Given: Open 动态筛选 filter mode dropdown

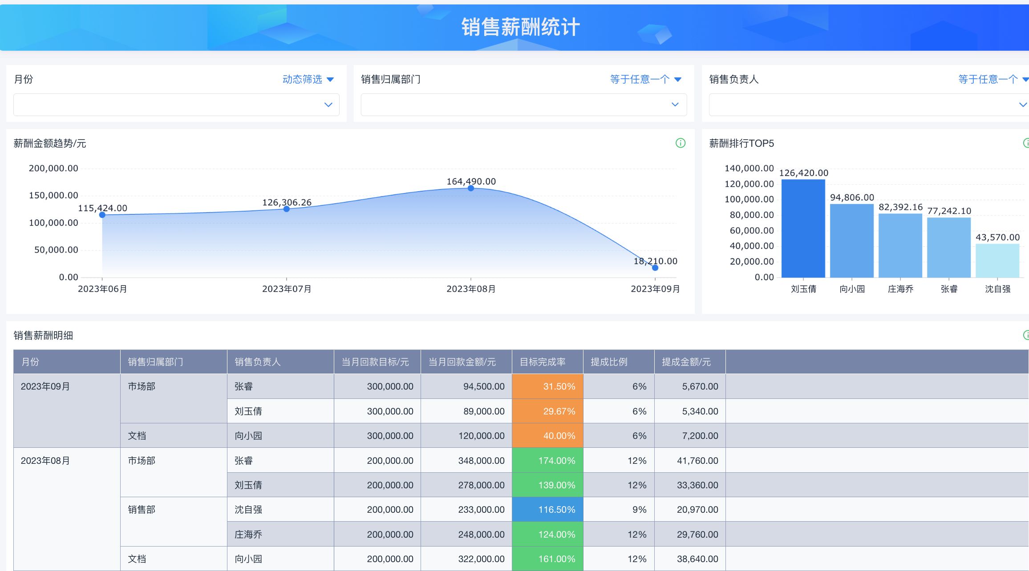Looking at the screenshot, I should pyautogui.click(x=308, y=79).
